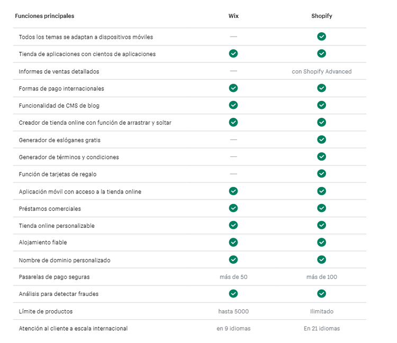Click Shopify checkmark for 'Préstamos comerciales'
Image resolution: width=397 pixels, height=343 pixels.
click(x=321, y=208)
